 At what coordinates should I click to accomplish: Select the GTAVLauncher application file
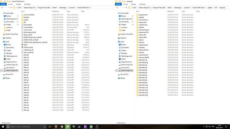coord(28,48)
